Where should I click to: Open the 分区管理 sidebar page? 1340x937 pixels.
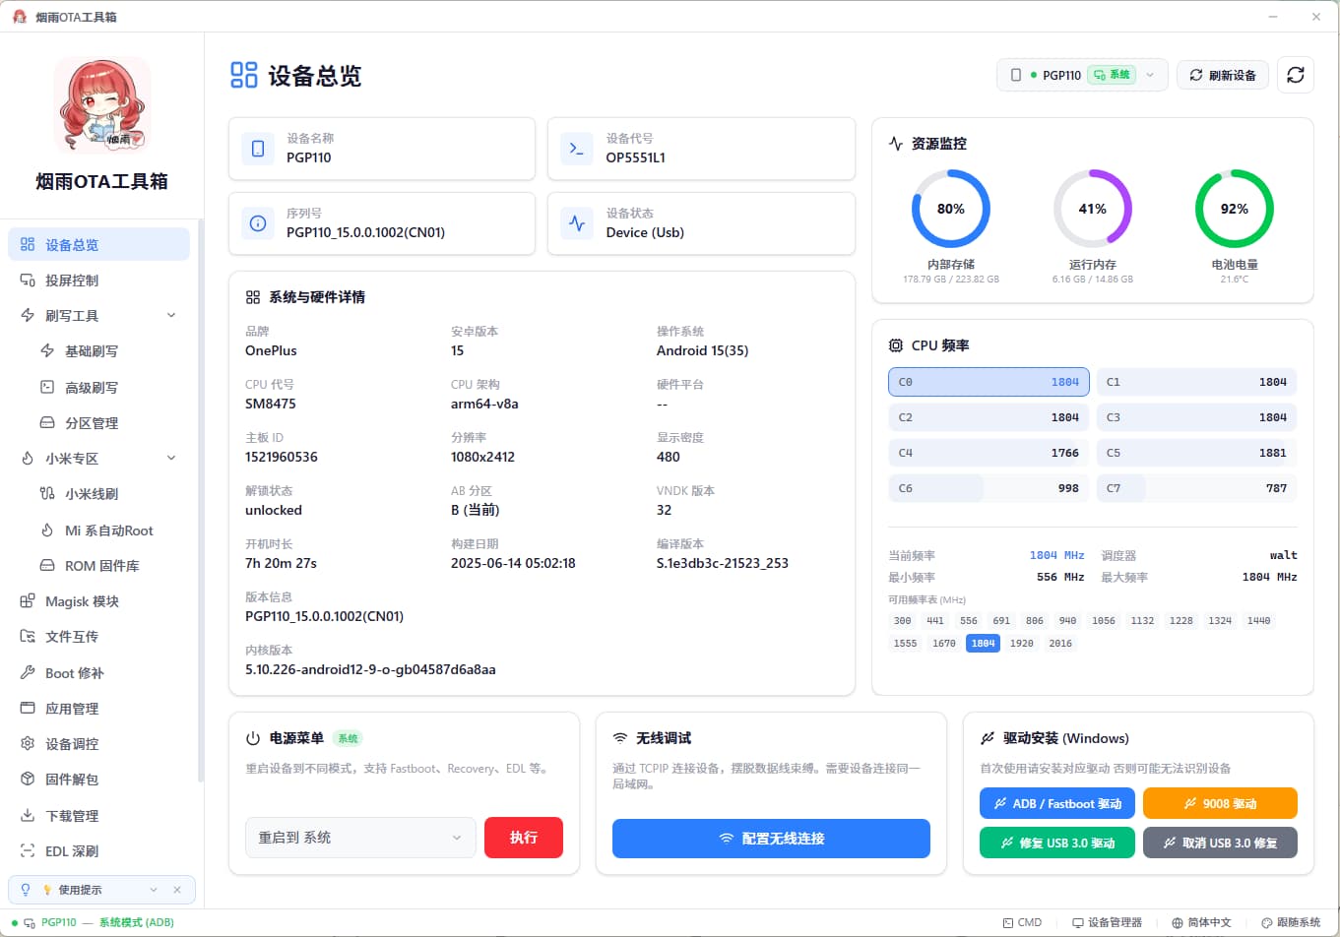tap(92, 423)
